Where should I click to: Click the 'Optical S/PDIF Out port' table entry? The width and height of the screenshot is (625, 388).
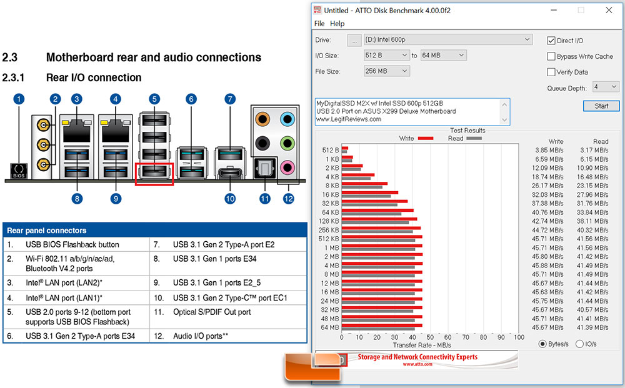tap(212, 312)
